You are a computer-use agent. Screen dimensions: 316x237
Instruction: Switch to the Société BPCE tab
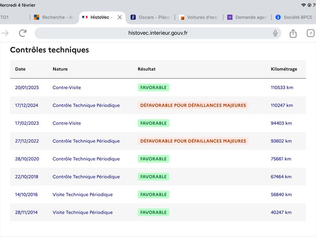click(295, 17)
